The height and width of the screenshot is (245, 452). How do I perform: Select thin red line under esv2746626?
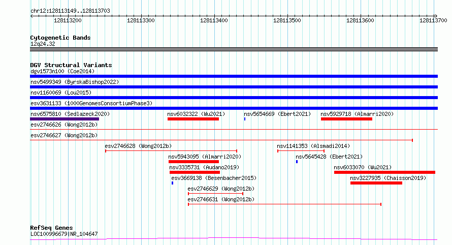pos(234,129)
